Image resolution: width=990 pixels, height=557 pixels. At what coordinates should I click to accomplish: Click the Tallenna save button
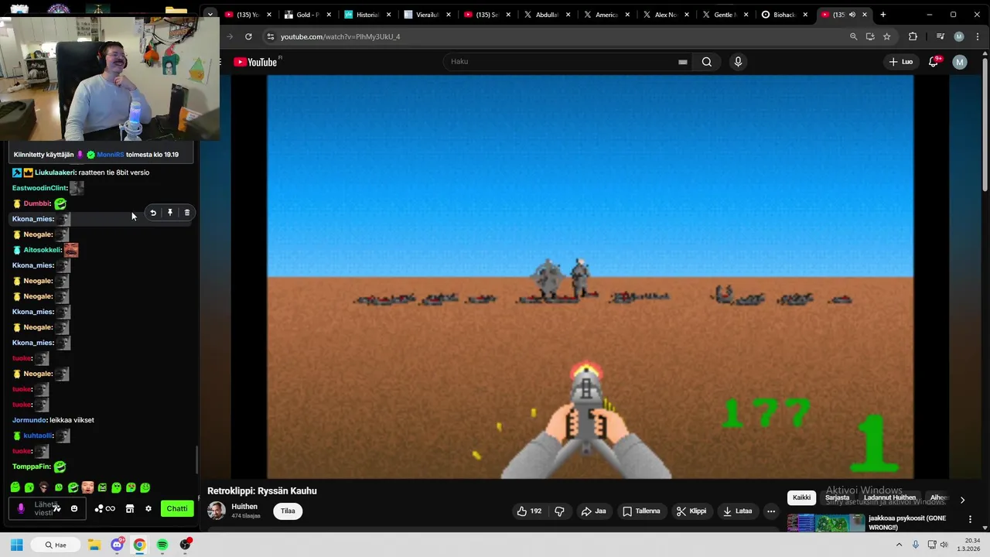coord(641,511)
